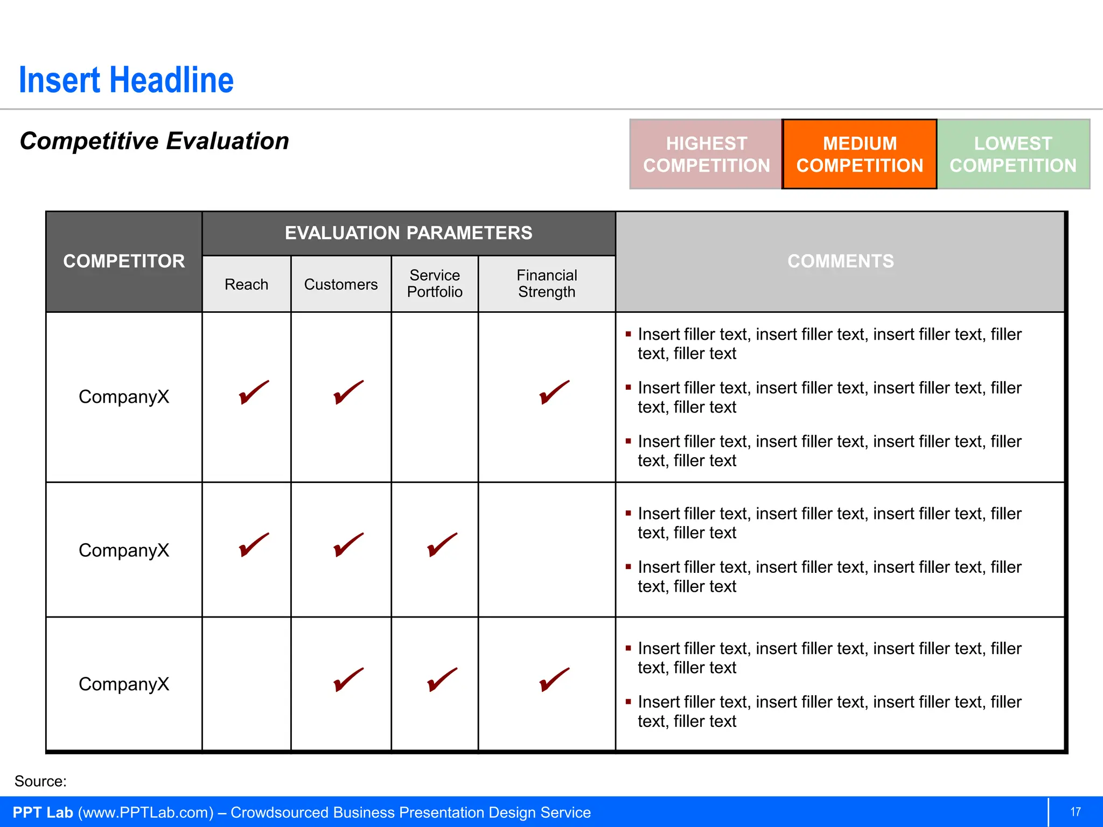Click the Customers checkmark in first CompanyX row
1103x827 pixels.
point(348,393)
